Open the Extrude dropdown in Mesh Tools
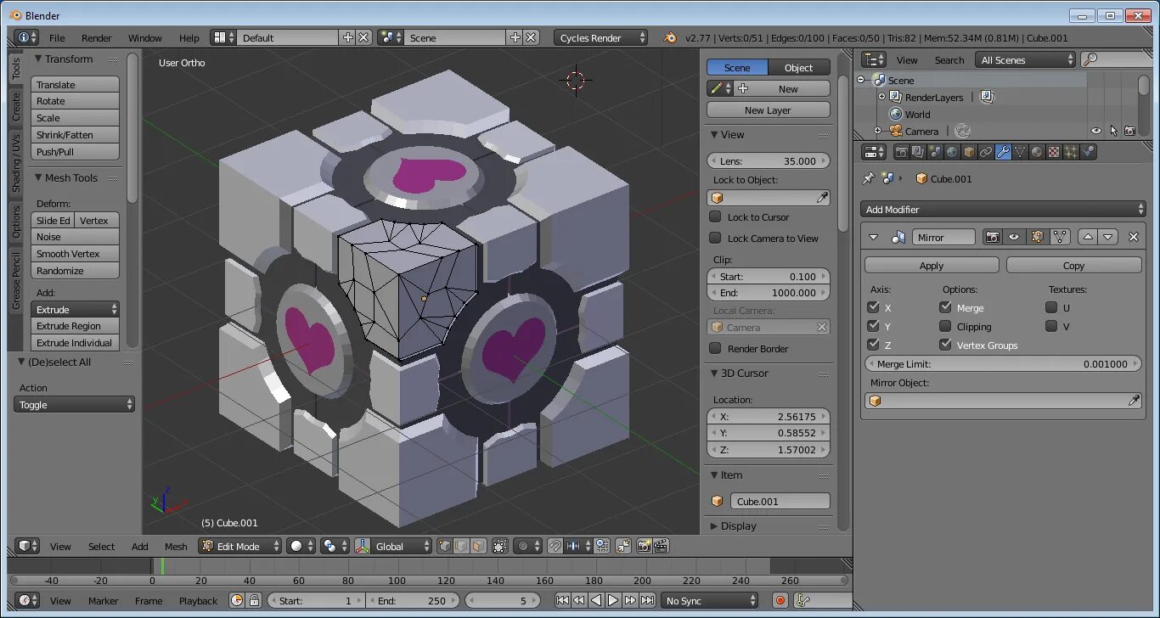1160x618 pixels. (x=75, y=309)
